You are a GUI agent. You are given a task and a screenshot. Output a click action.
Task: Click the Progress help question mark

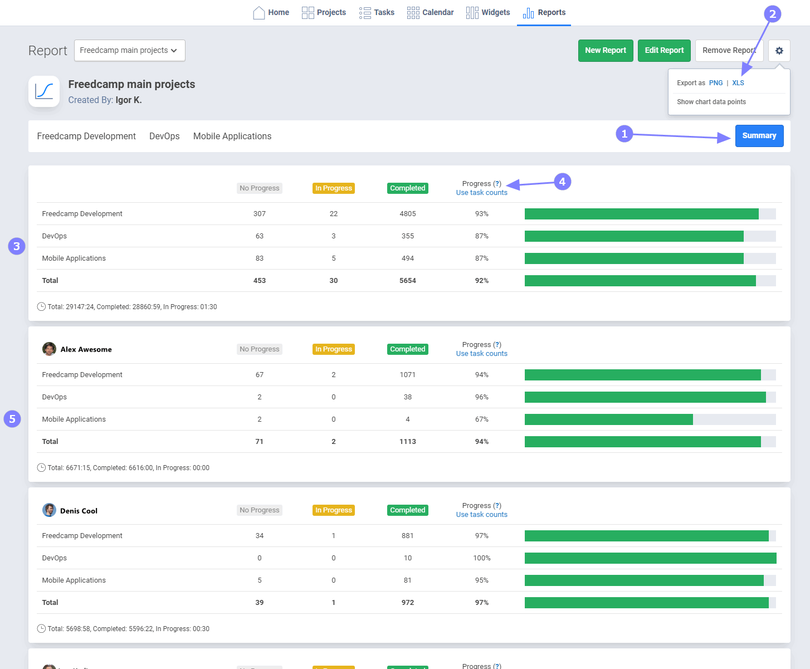click(497, 184)
